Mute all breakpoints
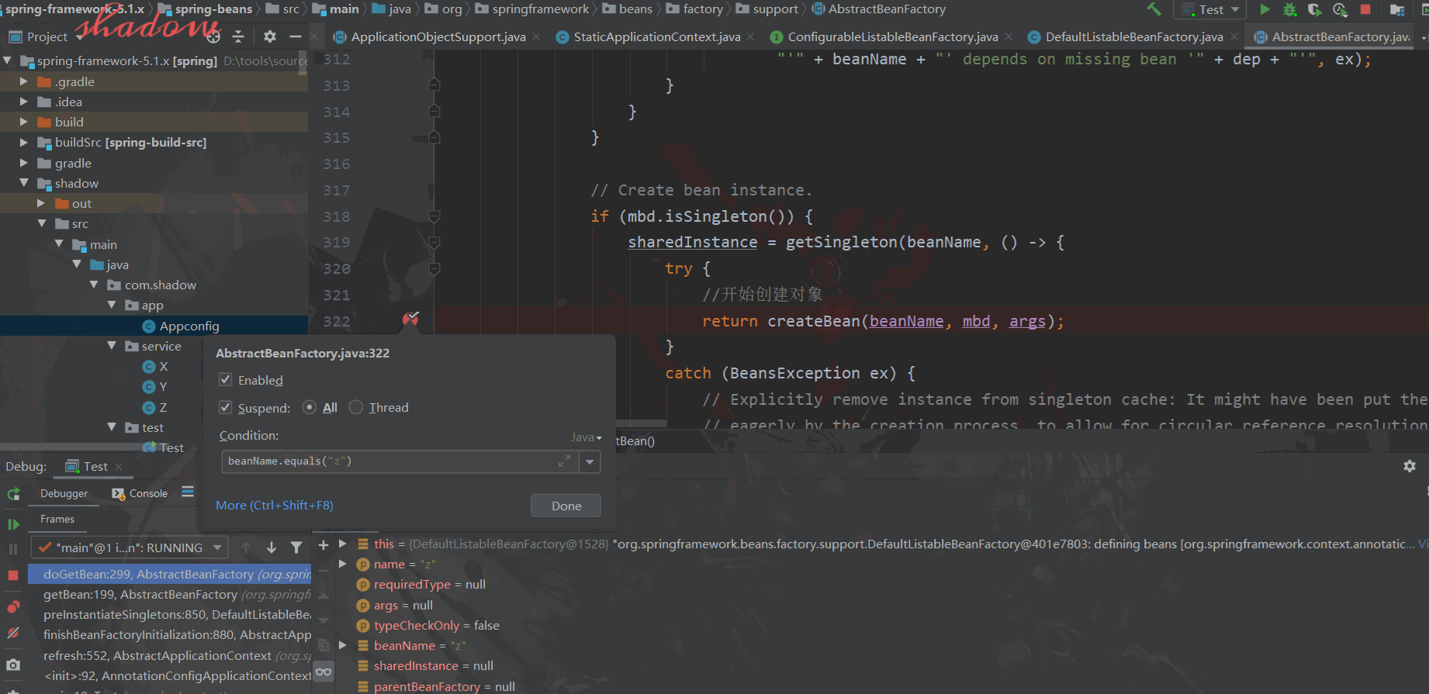Image resolution: width=1429 pixels, height=694 pixels. [13, 633]
